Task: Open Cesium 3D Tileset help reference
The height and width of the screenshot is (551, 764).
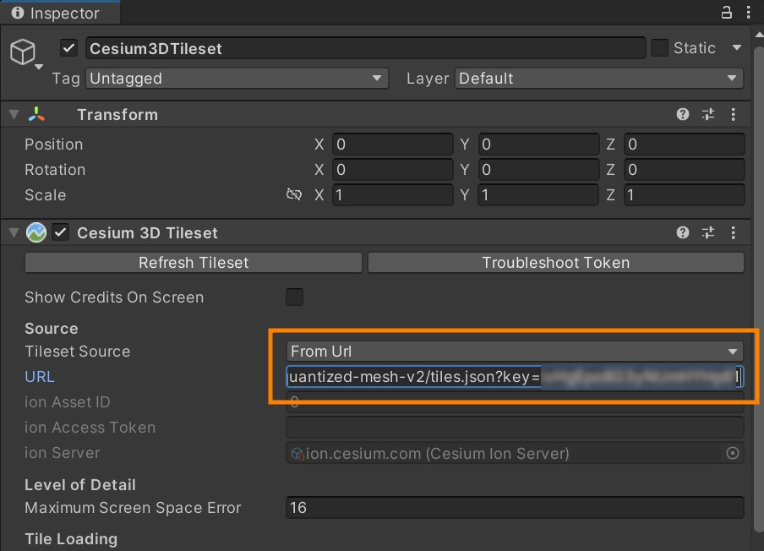Action: click(683, 233)
